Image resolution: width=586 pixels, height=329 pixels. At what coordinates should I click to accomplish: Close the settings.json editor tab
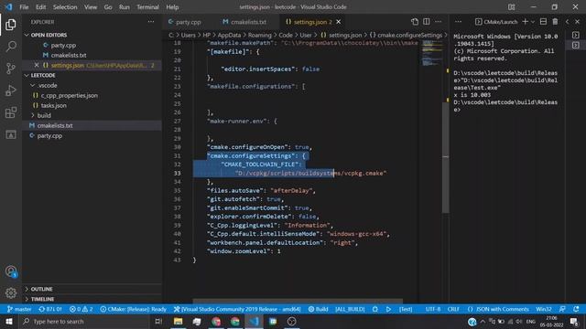[x=339, y=22]
